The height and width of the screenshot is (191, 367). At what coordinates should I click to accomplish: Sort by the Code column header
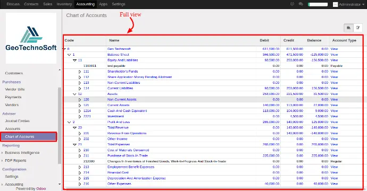click(x=69, y=40)
